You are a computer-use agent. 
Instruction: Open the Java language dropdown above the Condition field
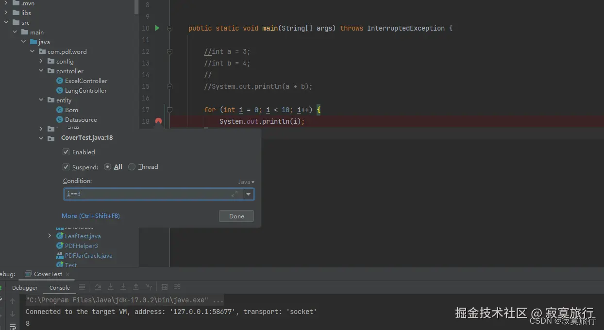(246, 182)
